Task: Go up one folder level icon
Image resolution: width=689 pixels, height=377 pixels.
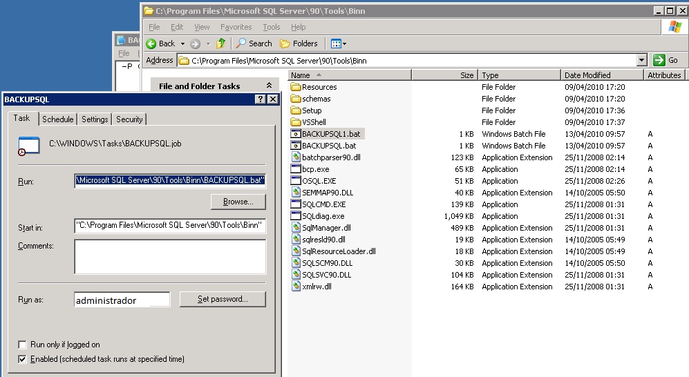Action: coord(221,43)
